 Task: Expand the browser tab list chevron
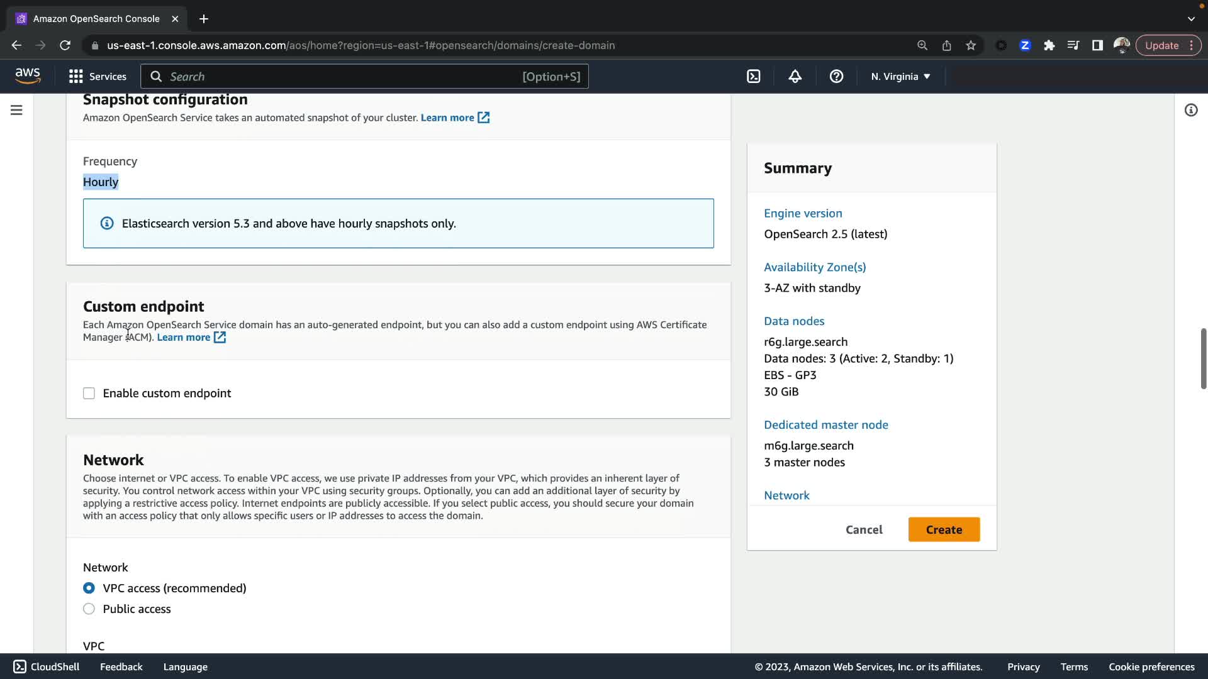click(x=1190, y=19)
